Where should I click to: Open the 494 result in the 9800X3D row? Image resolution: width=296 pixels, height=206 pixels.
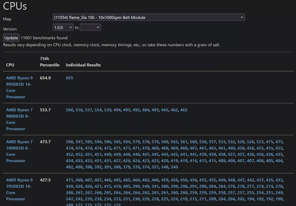117,110
